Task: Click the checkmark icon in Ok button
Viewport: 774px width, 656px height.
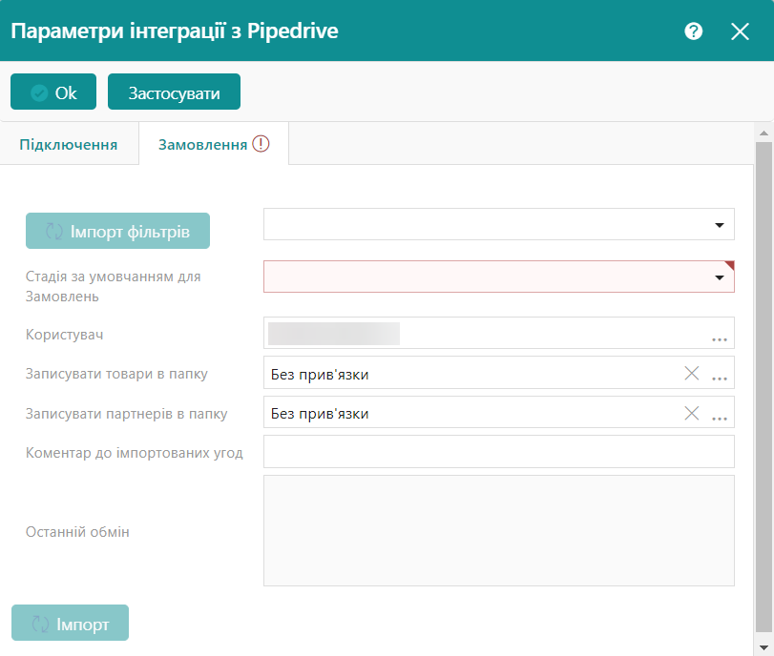Action: click(39, 92)
